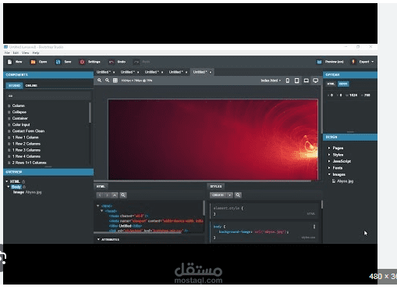Screen dimensions: 397x290
Task: Select Image Abyss.jpg in Overview tree
Action: coord(27,192)
